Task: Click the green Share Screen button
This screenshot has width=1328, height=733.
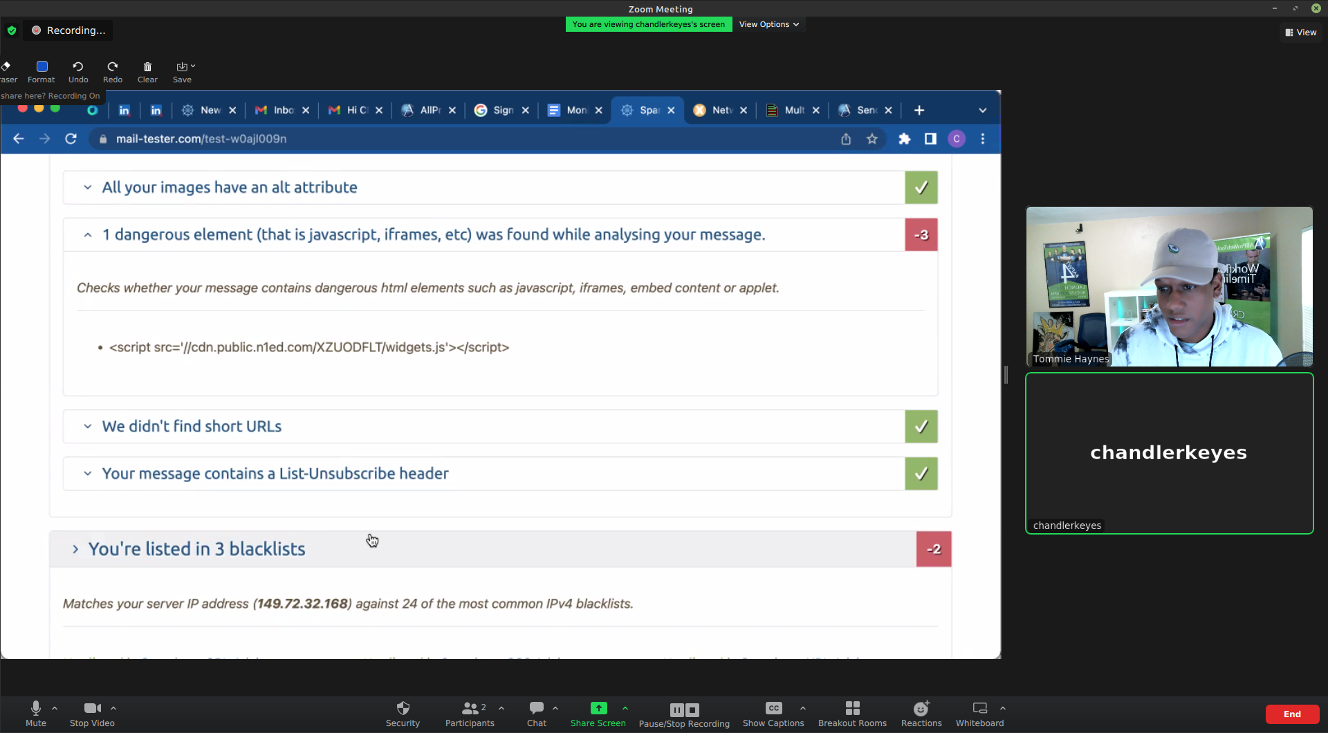Action: (x=598, y=714)
